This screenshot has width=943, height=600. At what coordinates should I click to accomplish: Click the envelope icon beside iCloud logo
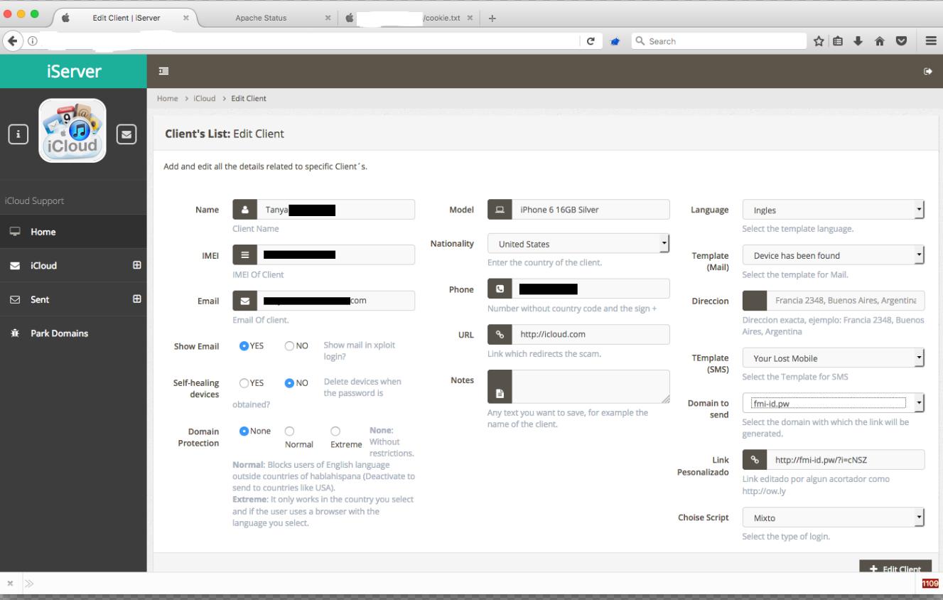126,133
